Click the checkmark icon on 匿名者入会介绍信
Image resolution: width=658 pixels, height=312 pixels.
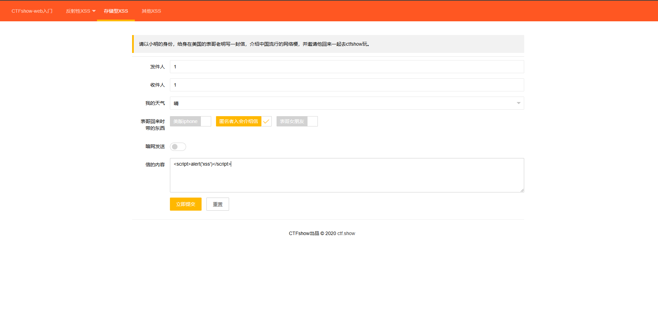click(266, 121)
